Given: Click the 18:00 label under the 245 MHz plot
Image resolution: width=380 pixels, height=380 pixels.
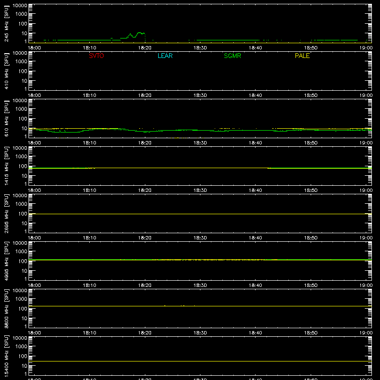Looking at the screenshot, I should click(x=34, y=48).
